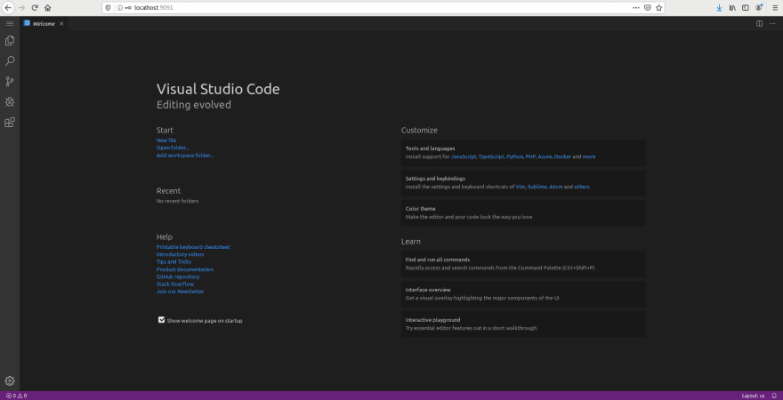The width and height of the screenshot is (783, 400).
Task: Open the Manage gear menu
Action: click(x=10, y=381)
